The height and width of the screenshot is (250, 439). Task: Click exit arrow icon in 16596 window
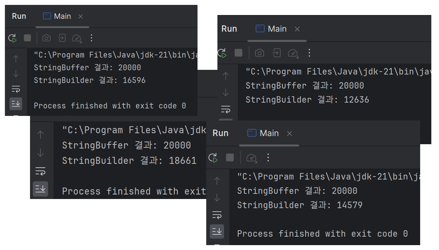coord(62,38)
